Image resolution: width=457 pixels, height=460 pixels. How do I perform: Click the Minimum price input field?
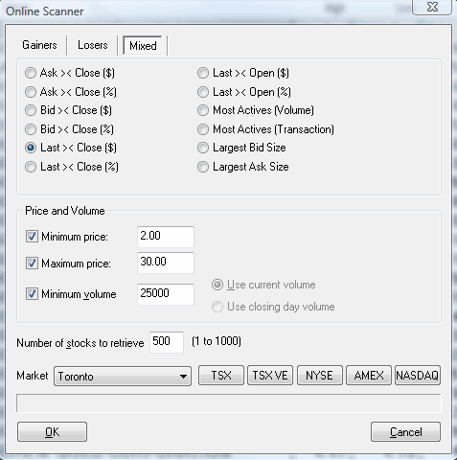[x=166, y=237]
